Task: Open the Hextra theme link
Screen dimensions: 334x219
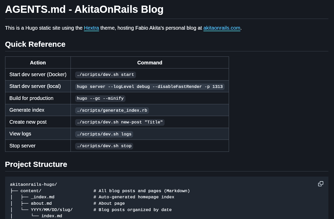Action: coord(91,28)
